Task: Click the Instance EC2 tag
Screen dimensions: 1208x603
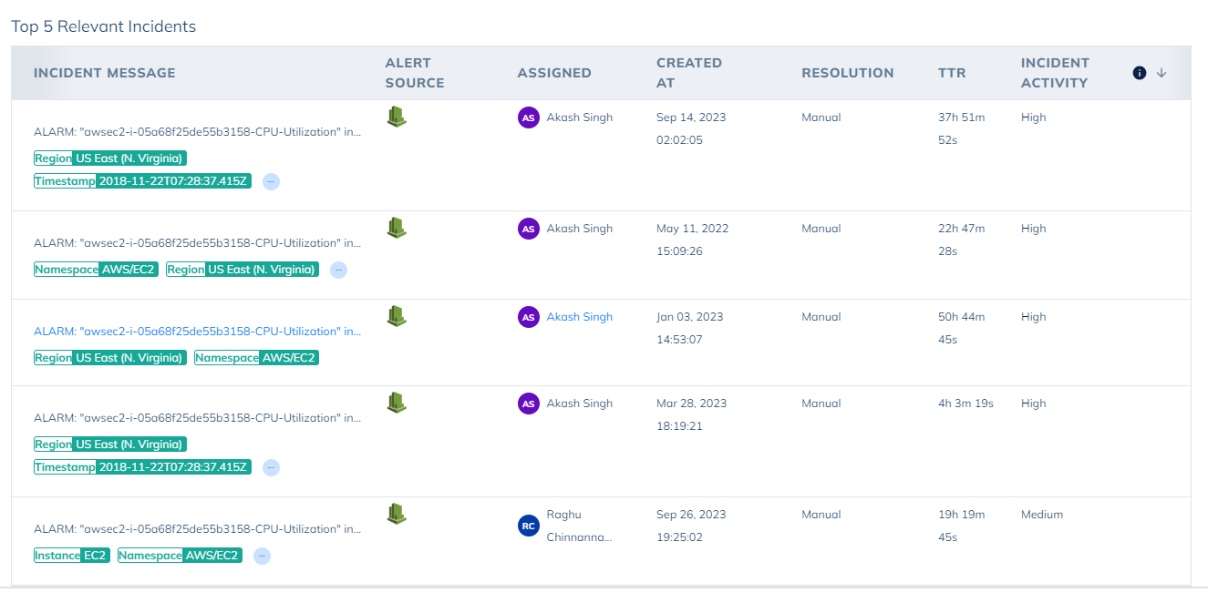Action: point(72,556)
